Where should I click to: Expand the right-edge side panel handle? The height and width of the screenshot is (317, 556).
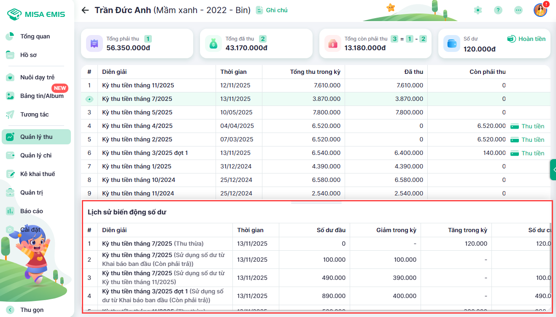553,170
